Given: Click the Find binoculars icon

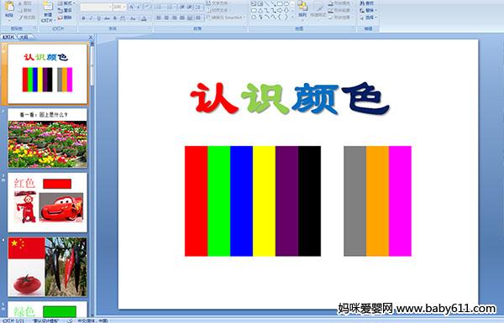Looking at the screenshot, I should click(362, 3).
